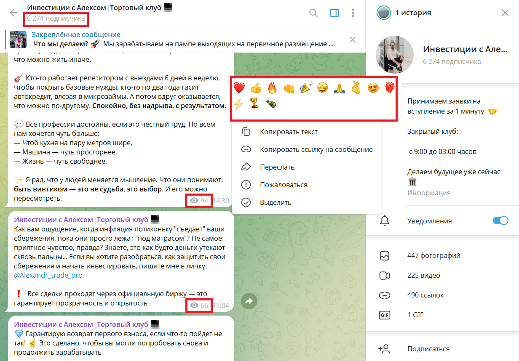This screenshot has height=361, width=519.
Task: View the channel profile avatar photo
Action: click(395, 55)
